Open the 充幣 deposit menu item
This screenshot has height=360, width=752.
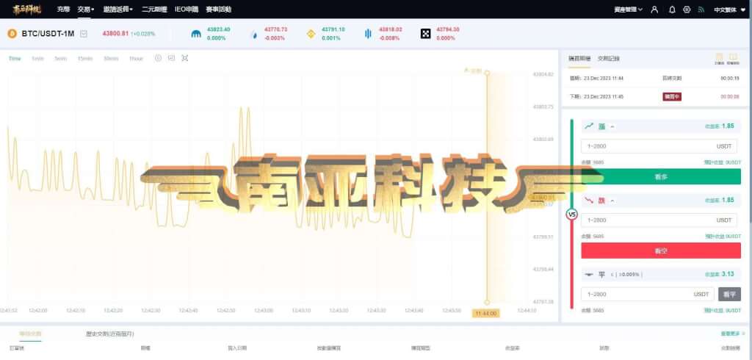(63, 9)
